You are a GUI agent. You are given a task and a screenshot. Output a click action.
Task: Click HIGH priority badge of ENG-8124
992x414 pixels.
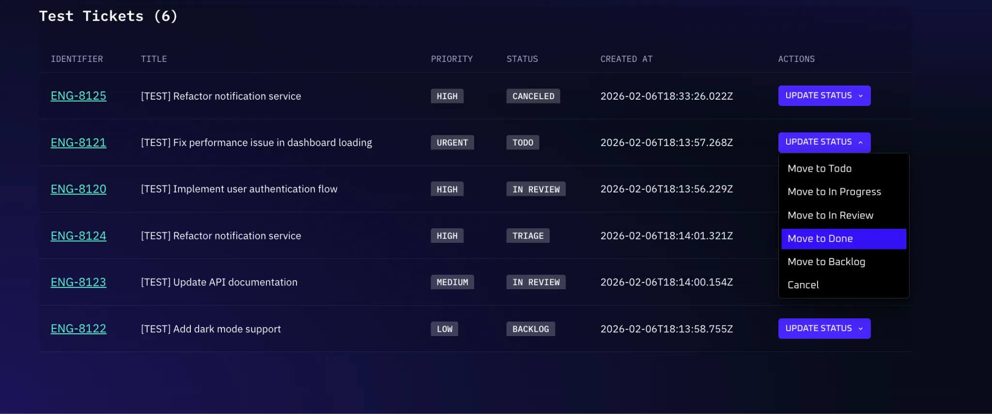447,236
